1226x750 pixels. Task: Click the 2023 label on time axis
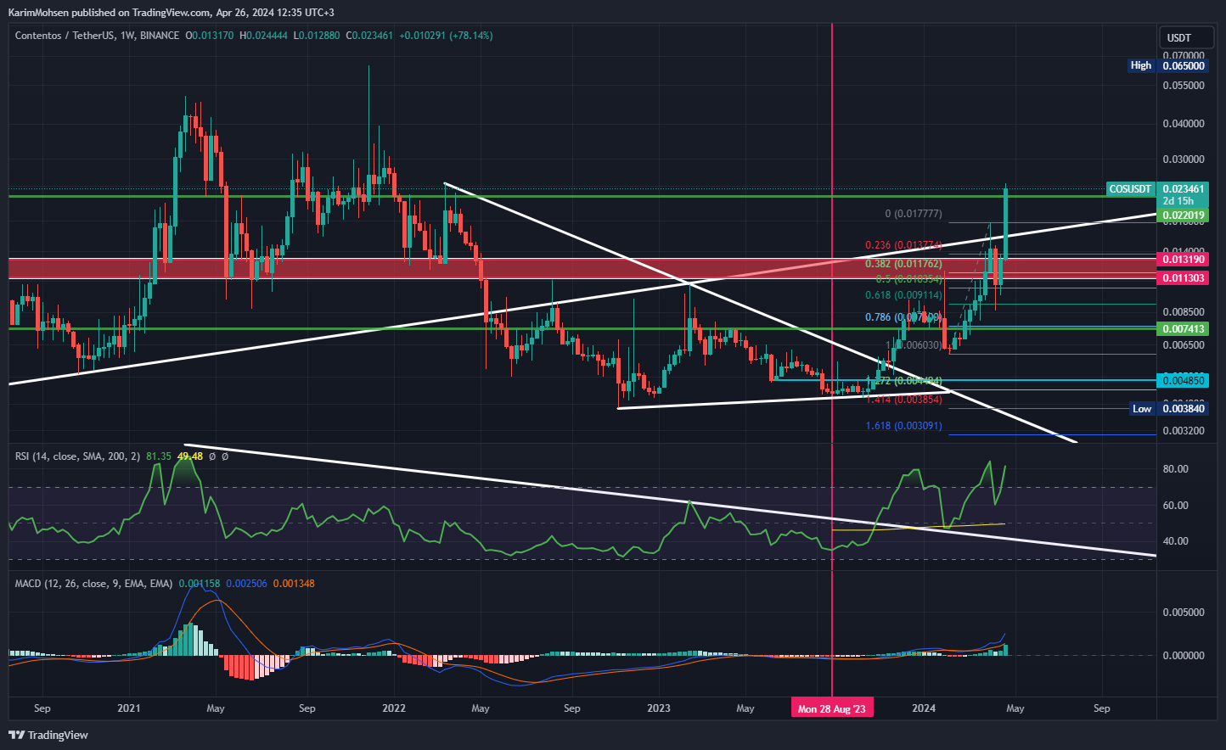tap(659, 708)
